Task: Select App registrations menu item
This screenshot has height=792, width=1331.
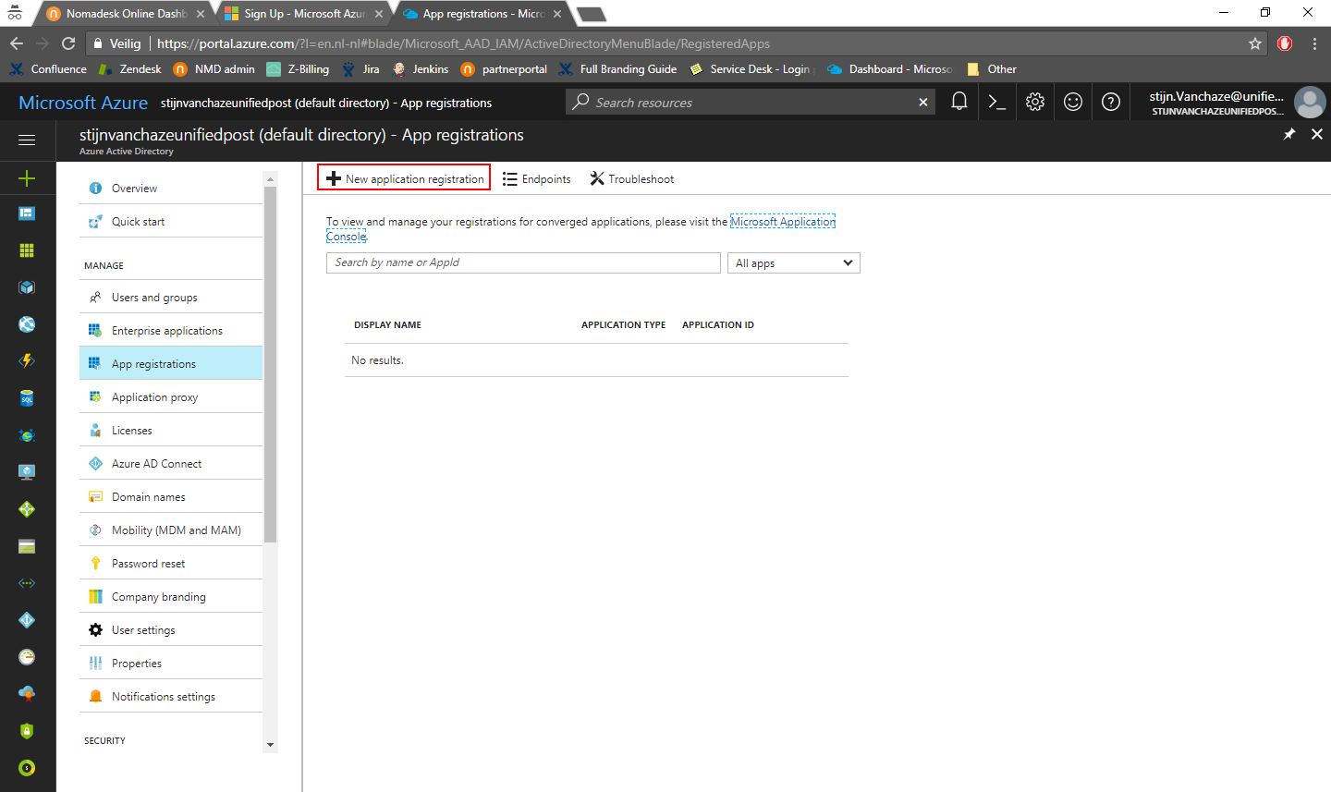Action: 171,363
